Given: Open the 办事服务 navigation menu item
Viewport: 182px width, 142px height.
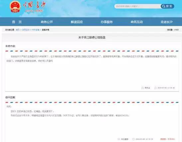Looking at the screenshot, I should pyautogui.click(x=107, y=22).
